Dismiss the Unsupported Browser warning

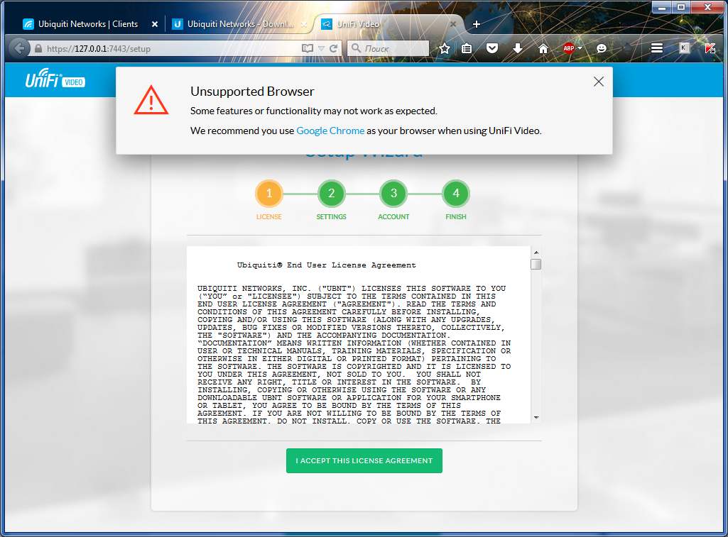click(599, 82)
